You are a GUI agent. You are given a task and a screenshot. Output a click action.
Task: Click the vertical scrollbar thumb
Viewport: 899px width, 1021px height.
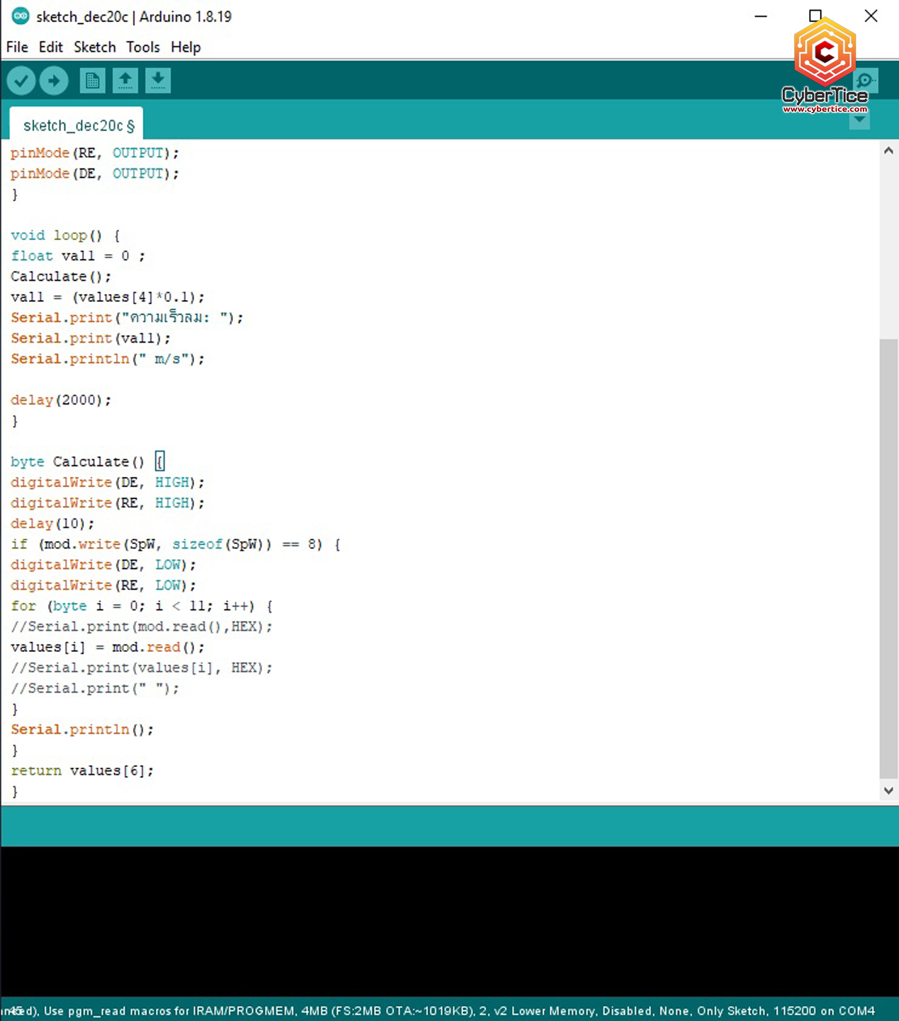click(888, 557)
